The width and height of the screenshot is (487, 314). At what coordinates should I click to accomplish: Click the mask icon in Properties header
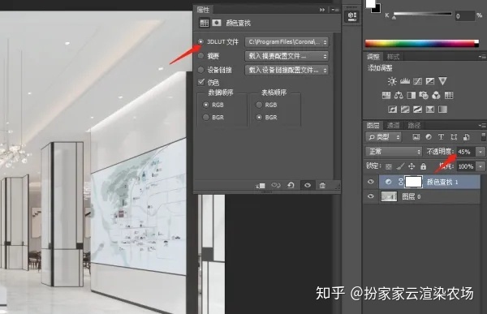tap(217, 23)
